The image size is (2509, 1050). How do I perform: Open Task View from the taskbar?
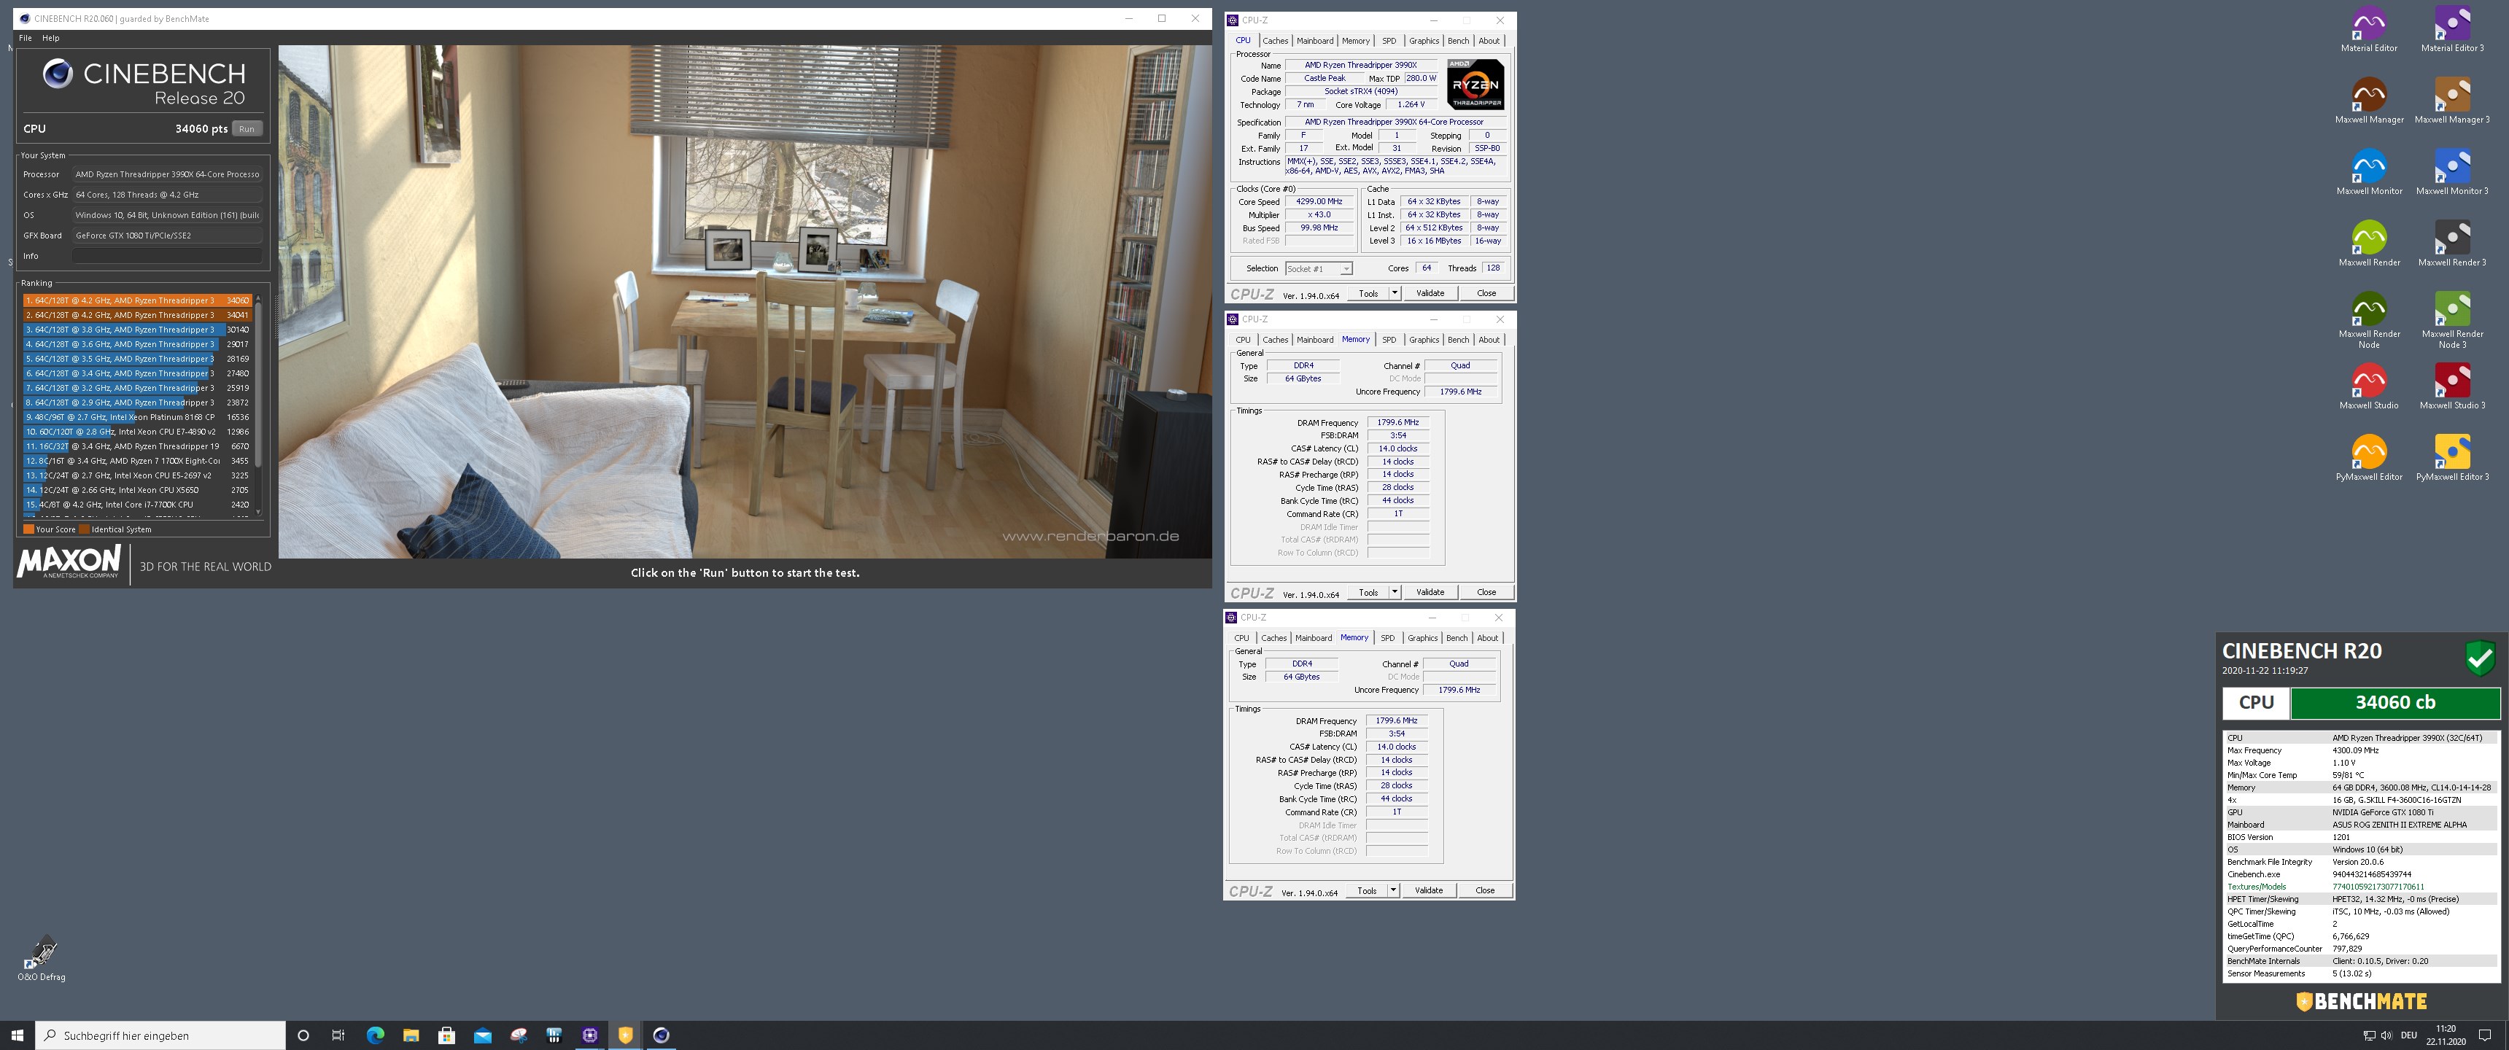click(x=338, y=1035)
